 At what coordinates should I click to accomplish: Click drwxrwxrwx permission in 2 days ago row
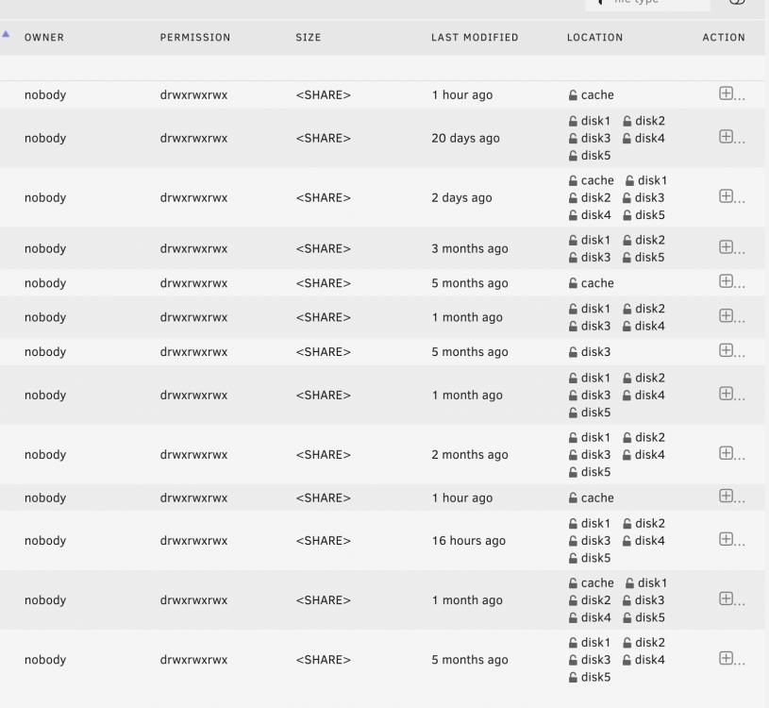point(193,197)
